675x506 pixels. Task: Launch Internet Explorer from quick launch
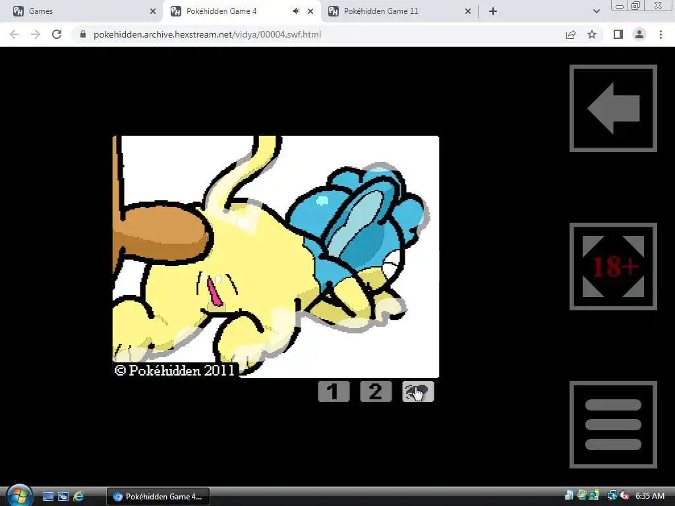78,497
